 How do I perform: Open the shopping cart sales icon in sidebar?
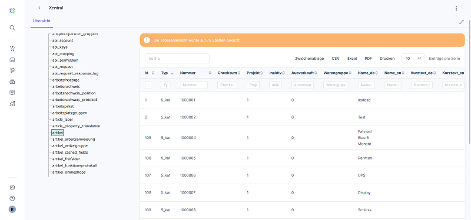coord(12,49)
